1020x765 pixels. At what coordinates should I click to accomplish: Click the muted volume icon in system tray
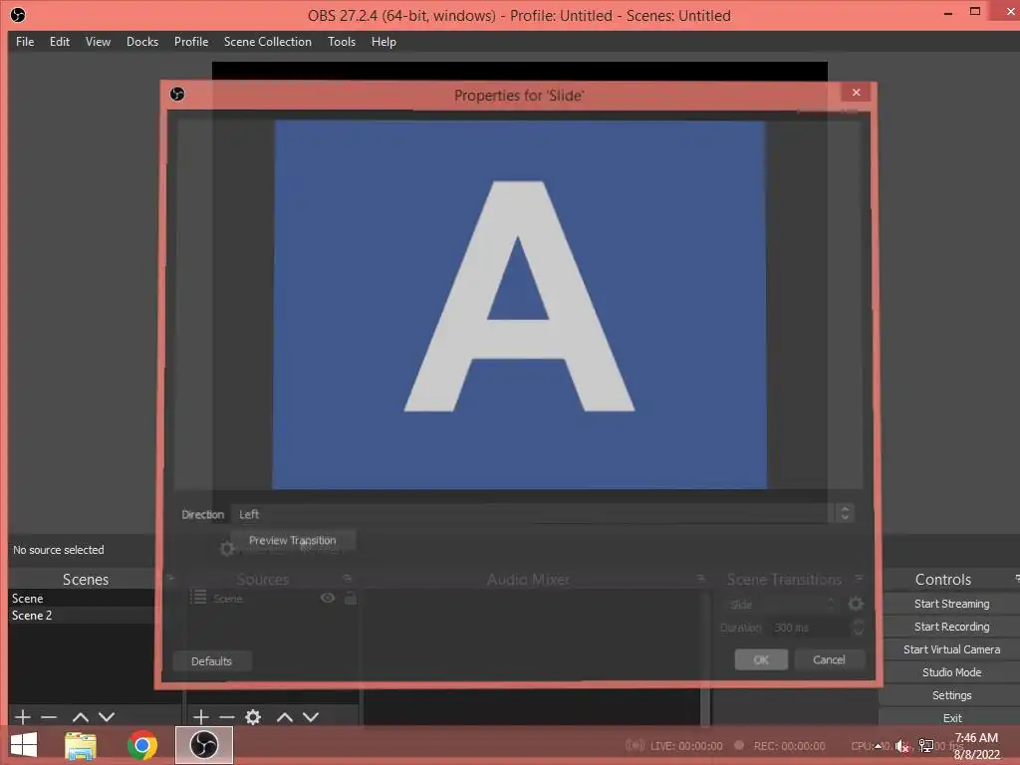902,746
